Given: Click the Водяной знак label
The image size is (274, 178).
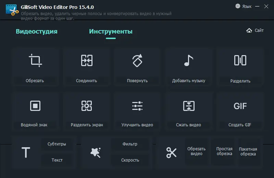Looking at the screenshot, I should (x=34, y=125).
